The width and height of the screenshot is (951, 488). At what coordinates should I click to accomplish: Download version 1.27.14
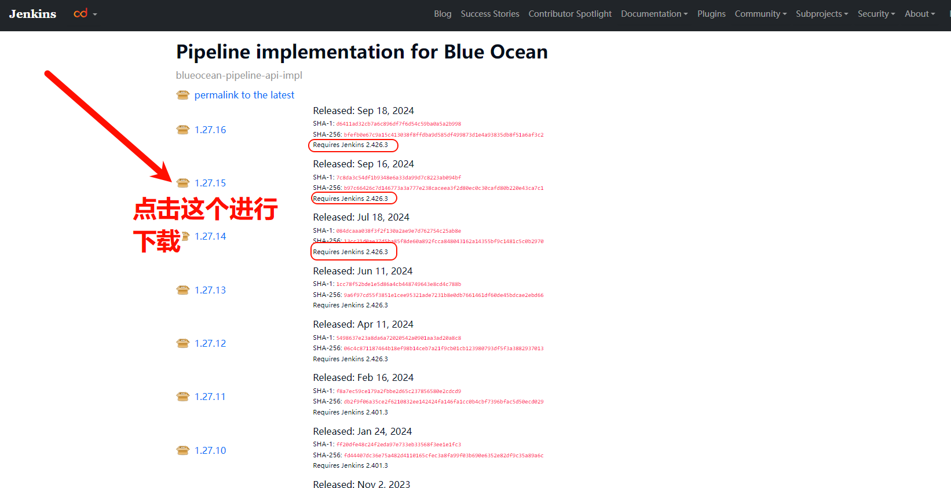210,236
